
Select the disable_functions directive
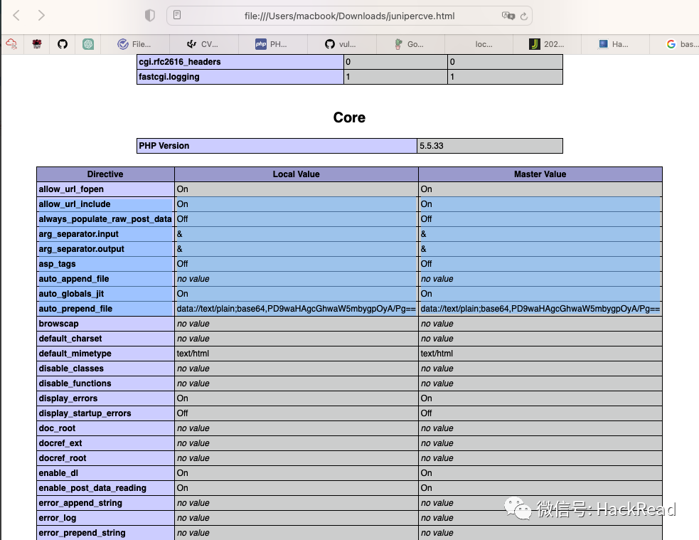(x=75, y=383)
